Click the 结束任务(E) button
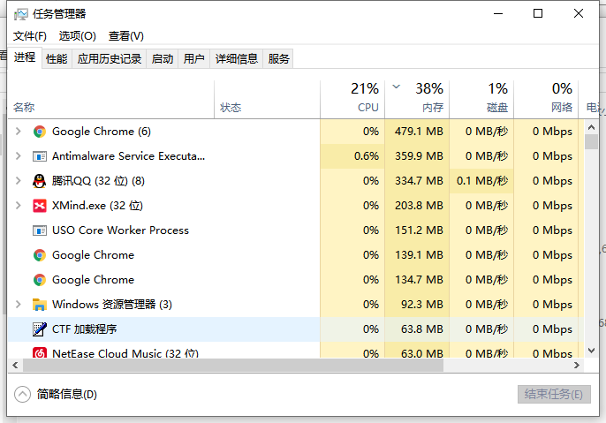This screenshot has width=606, height=423. coord(553,394)
